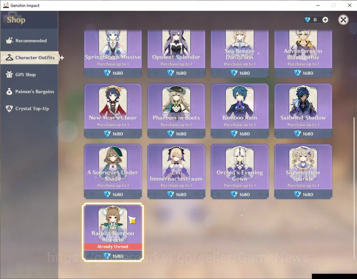Select the Sea Breeze Dandelion outfit
Screen dimensions: 357x279
coord(240,53)
